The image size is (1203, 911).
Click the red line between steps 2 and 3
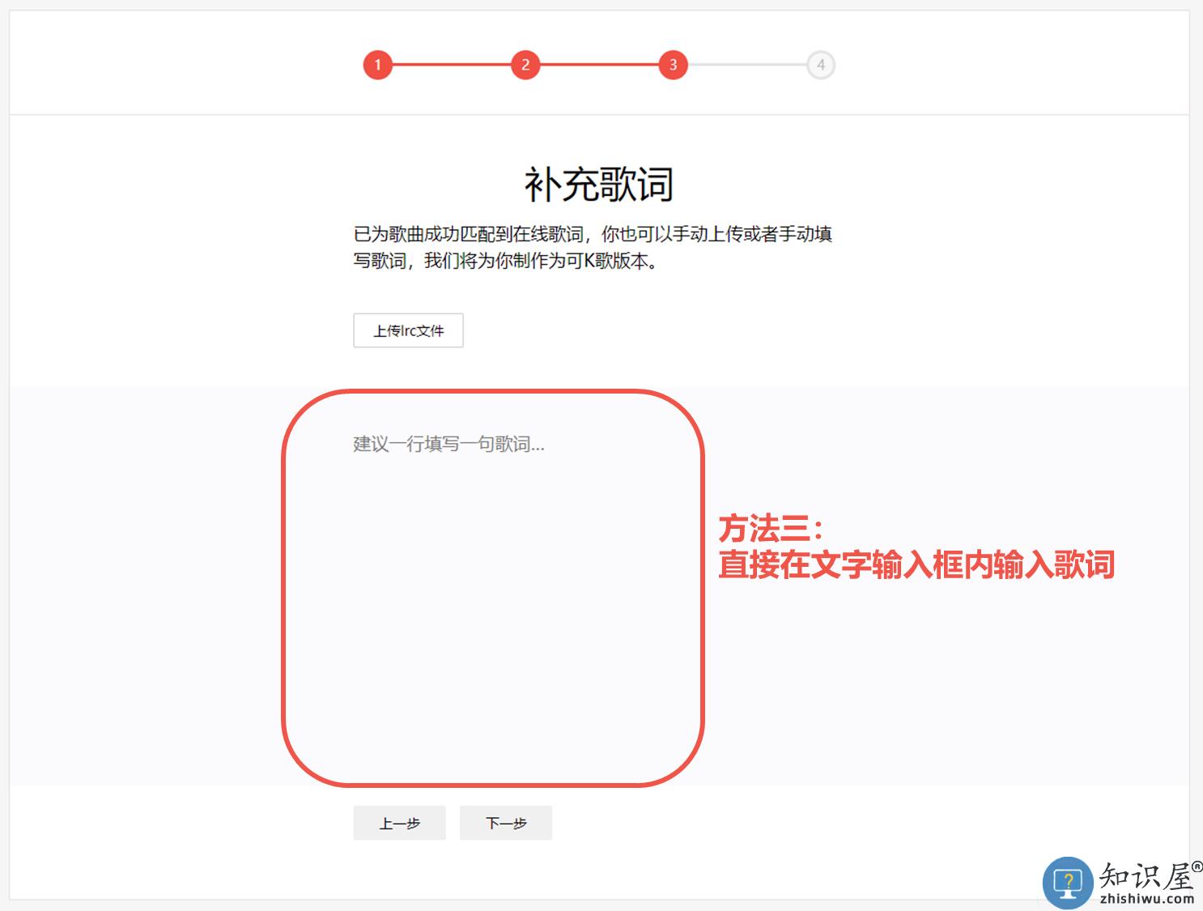tap(599, 65)
